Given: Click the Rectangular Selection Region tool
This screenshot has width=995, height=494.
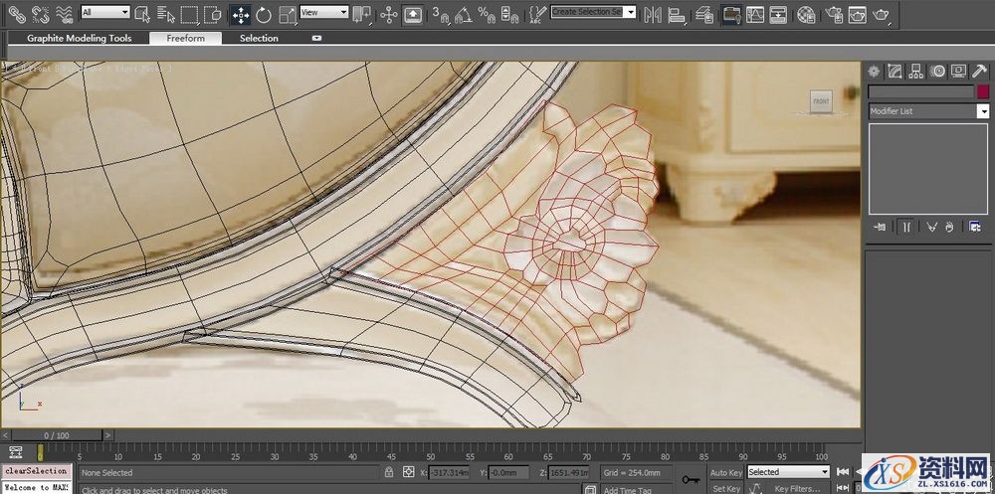Looking at the screenshot, I should [189, 14].
